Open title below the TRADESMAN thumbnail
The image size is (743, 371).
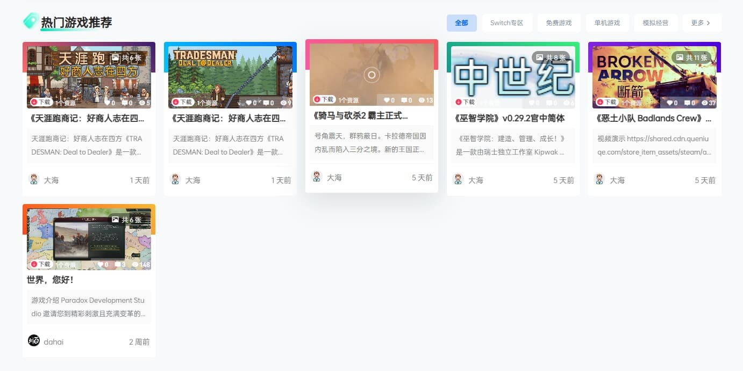coord(228,118)
